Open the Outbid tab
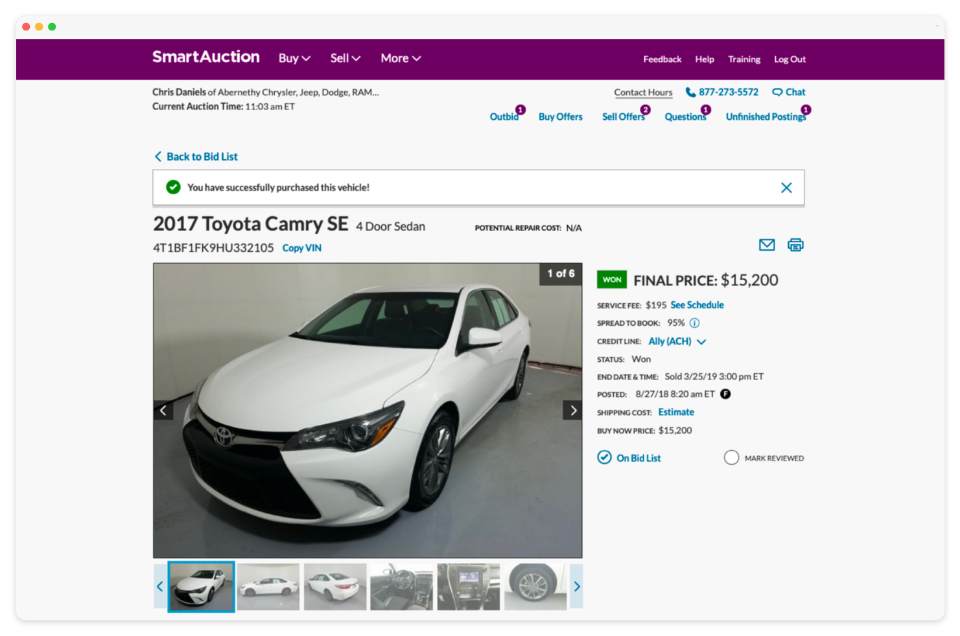 click(x=504, y=117)
